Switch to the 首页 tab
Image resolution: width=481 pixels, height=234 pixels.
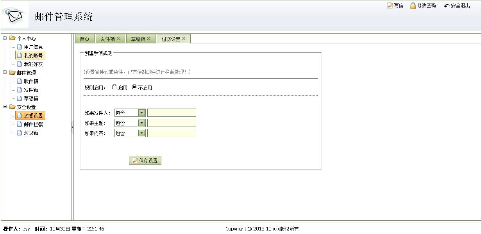[84, 38]
